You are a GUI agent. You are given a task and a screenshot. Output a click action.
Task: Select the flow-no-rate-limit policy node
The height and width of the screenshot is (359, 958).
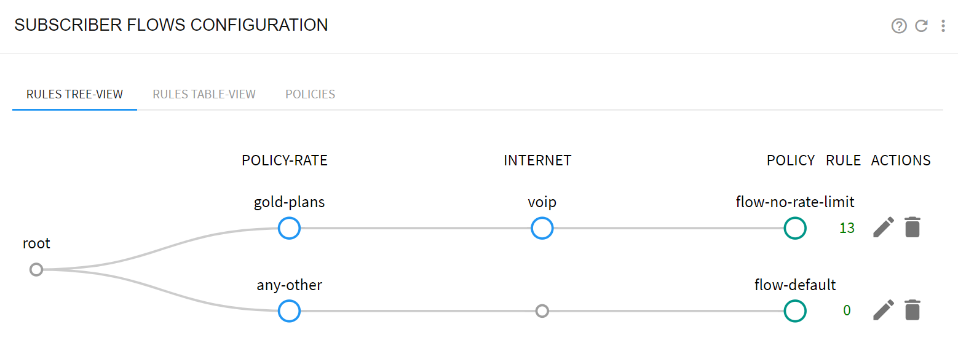point(795,228)
